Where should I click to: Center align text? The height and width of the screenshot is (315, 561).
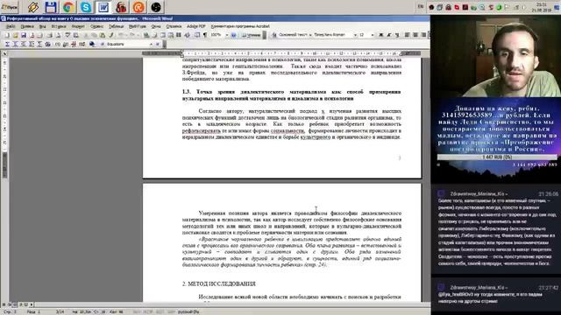[x=415, y=35]
